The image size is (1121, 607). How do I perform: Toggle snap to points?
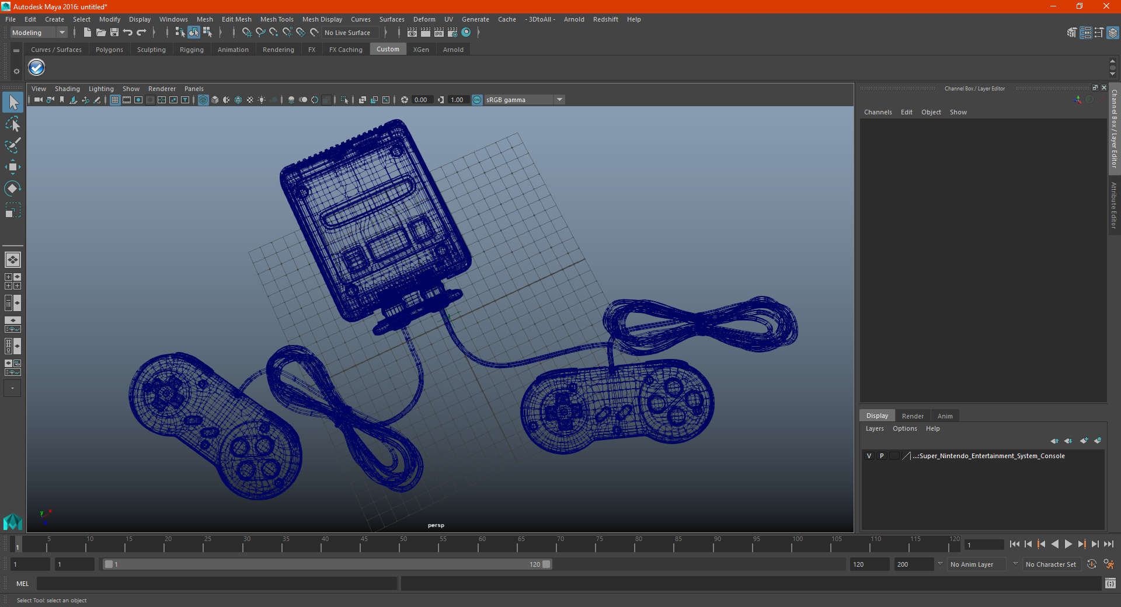274,33
